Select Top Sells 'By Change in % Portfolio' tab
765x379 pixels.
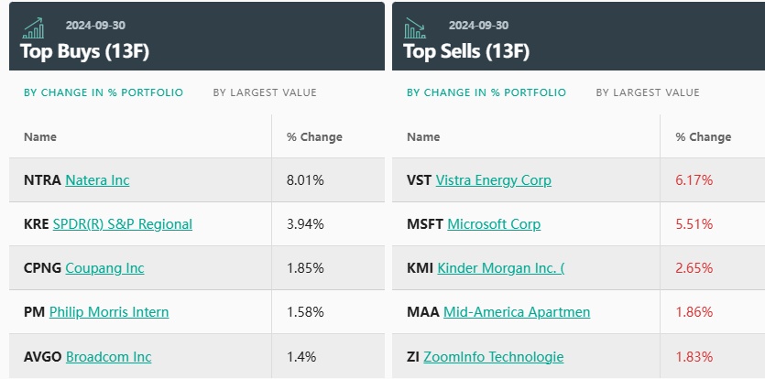tap(486, 92)
